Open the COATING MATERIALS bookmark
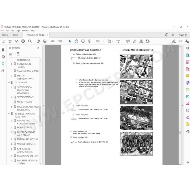190x190 pixels. [x=28, y=71]
